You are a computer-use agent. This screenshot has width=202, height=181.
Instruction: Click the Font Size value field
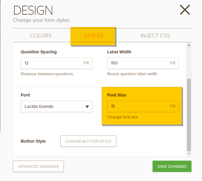pyautogui.click(x=138, y=106)
